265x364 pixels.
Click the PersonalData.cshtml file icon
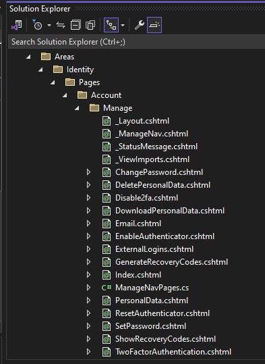[x=107, y=301]
